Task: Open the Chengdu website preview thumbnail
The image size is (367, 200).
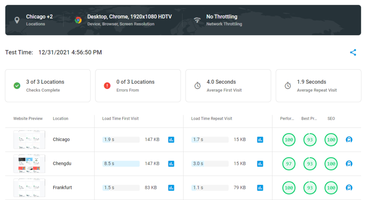Action: tap(29, 163)
